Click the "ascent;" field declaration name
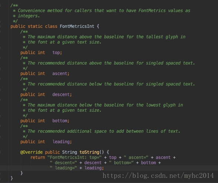The image size is (218, 183). pos(61,73)
